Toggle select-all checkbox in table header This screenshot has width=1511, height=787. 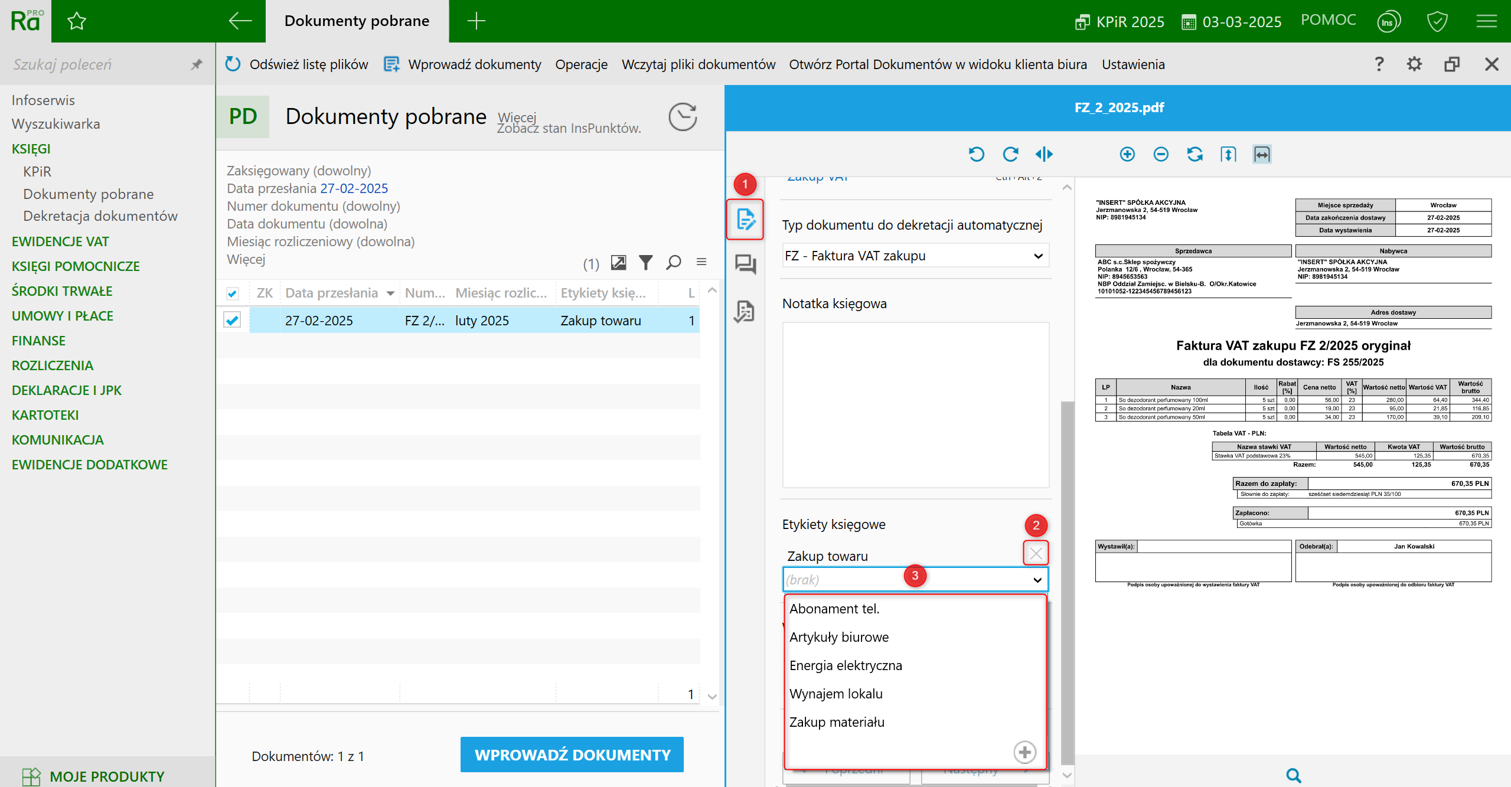pyautogui.click(x=233, y=293)
